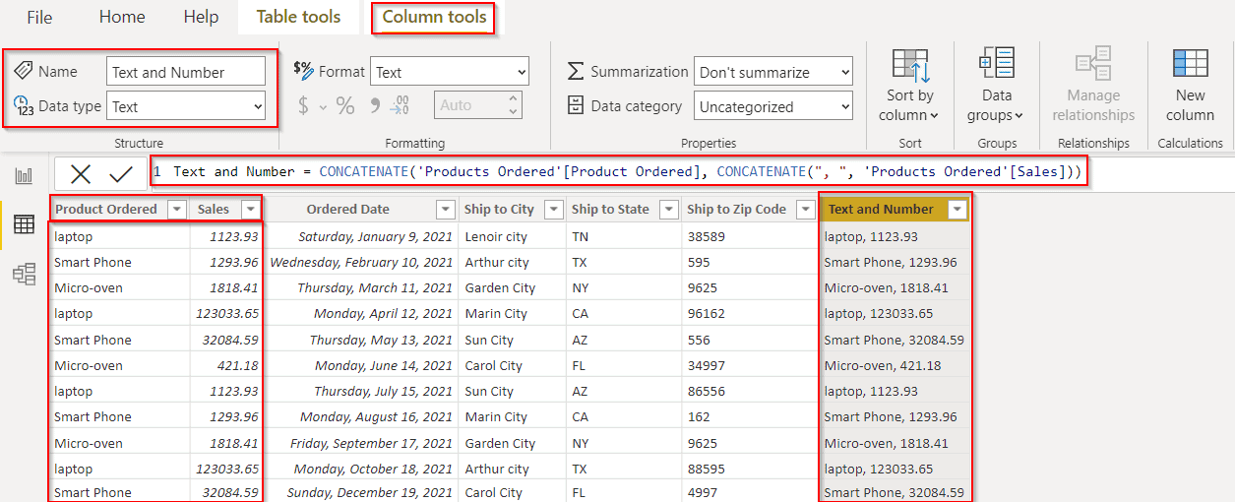Select the Product Ordered column header
The image size is (1235, 502).
[106, 209]
